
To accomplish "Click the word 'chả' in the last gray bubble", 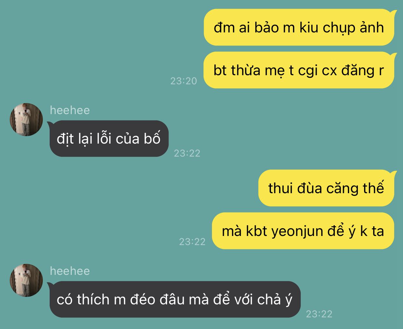I will click(269, 300).
